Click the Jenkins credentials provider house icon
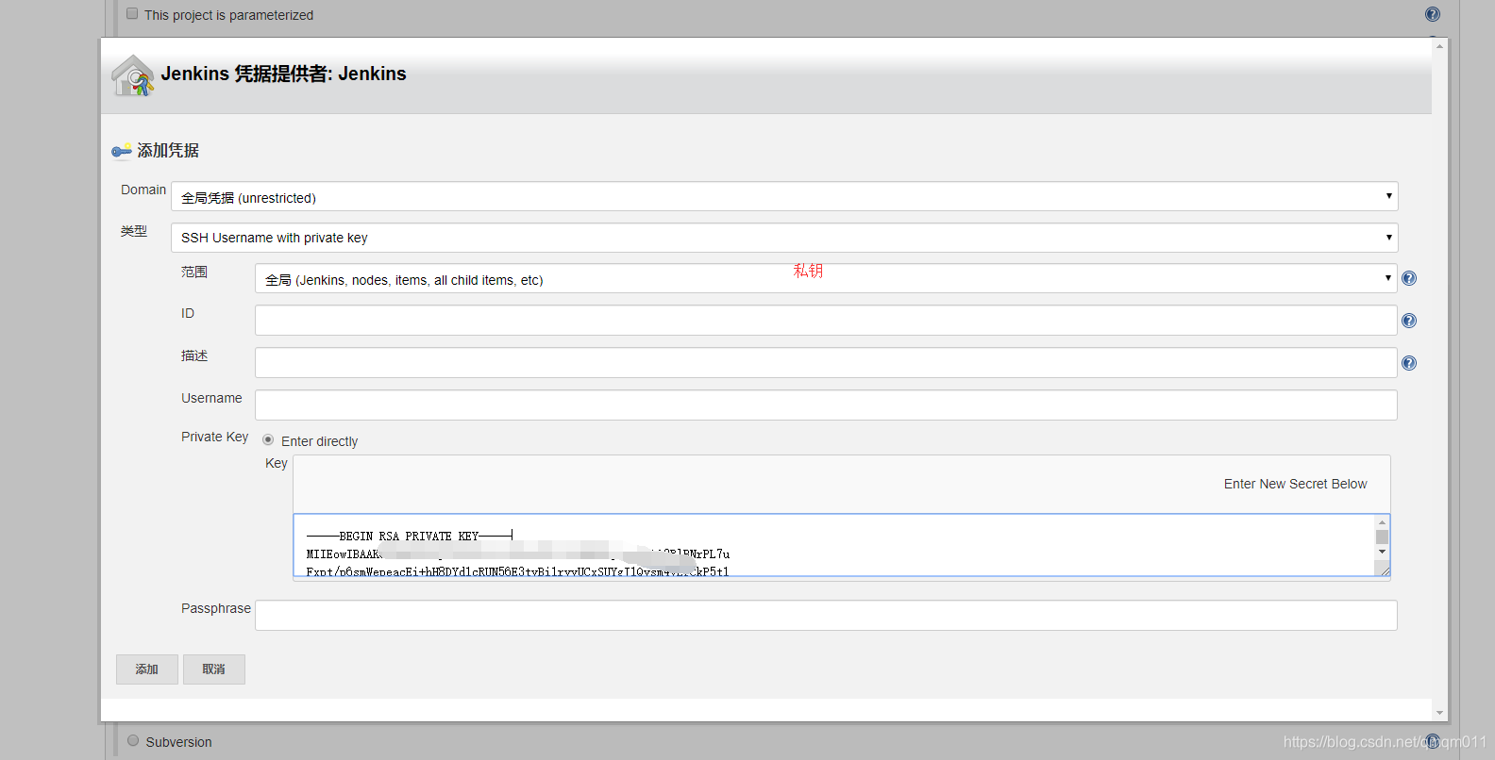The width and height of the screenshot is (1495, 760). point(132,75)
